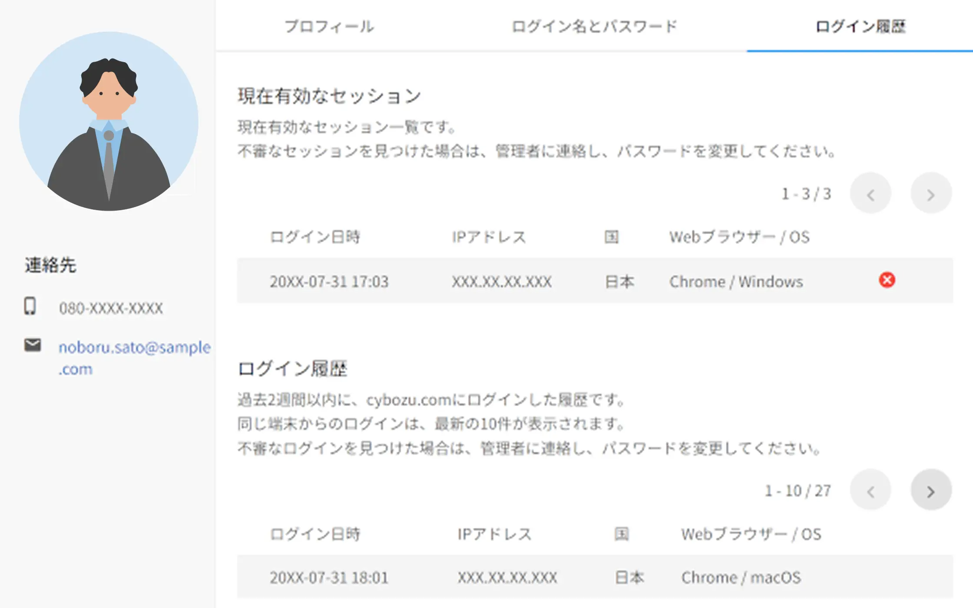
Task: Click ログイン日時 header in active sessions table
Action: (315, 237)
